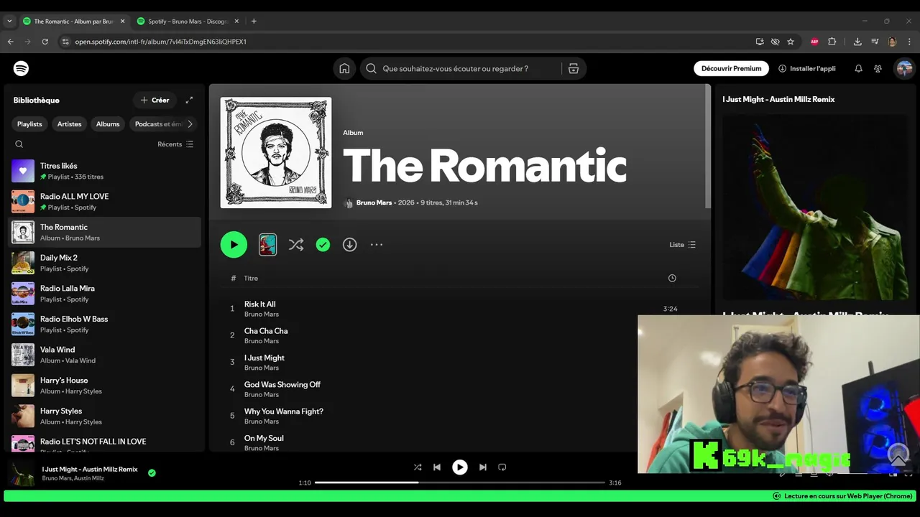
Task: Seek within the playback progress bar
Action: click(460, 483)
